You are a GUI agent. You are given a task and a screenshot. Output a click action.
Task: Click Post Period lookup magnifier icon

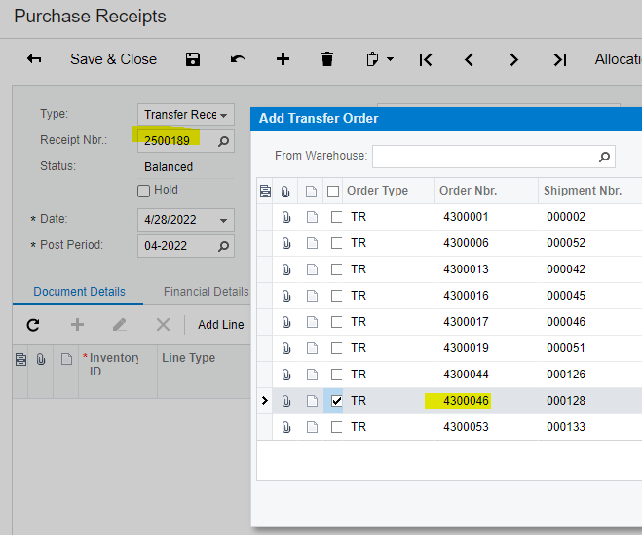(x=223, y=246)
